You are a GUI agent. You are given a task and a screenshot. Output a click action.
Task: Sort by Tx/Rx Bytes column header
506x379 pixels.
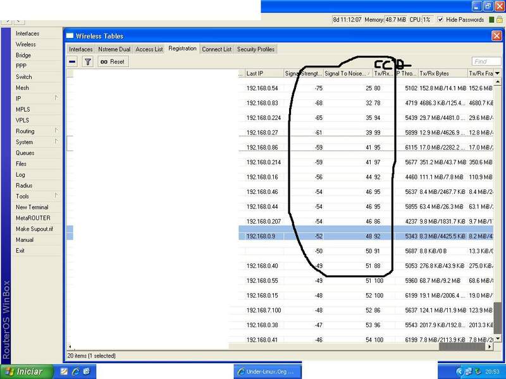click(x=442, y=73)
